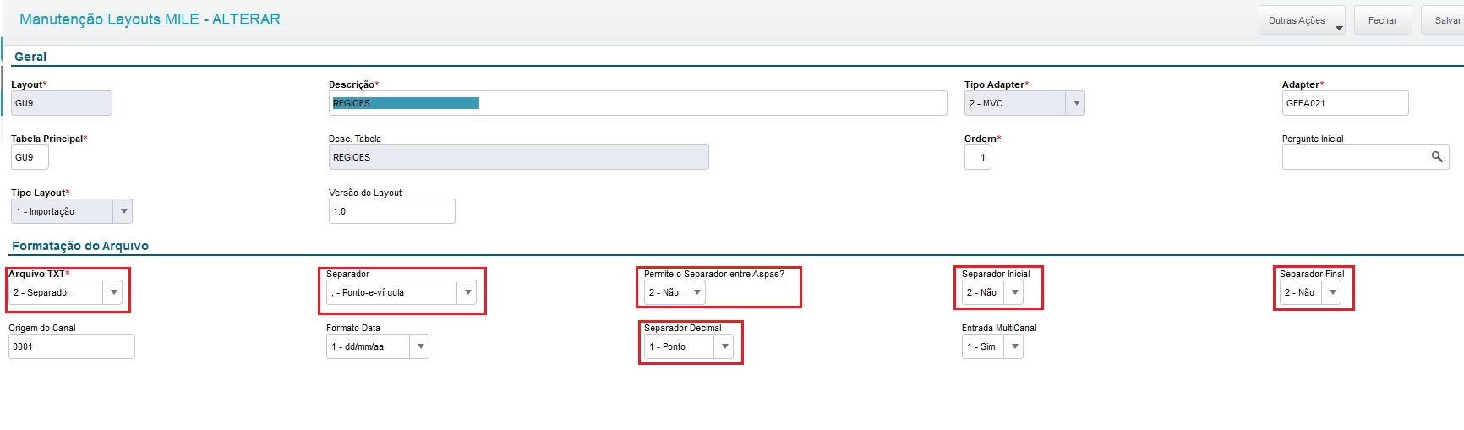This screenshot has height=430, width=1464.
Task: Click the Tabela Principal field
Action: (30, 157)
